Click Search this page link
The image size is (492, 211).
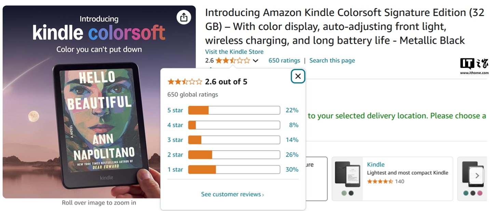[x=332, y=60]
